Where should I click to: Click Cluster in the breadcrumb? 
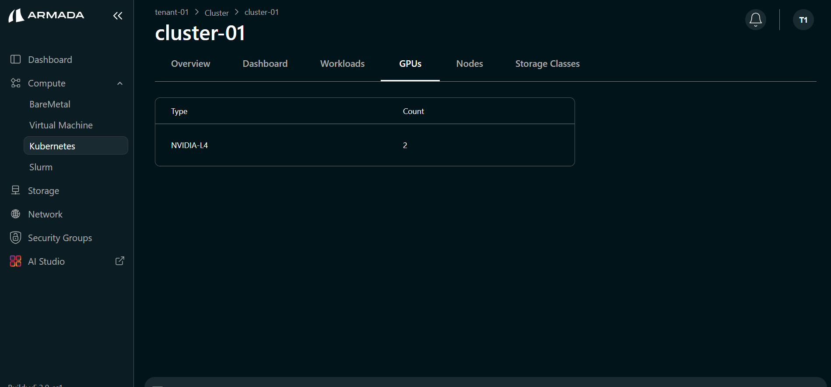[217, 13]
